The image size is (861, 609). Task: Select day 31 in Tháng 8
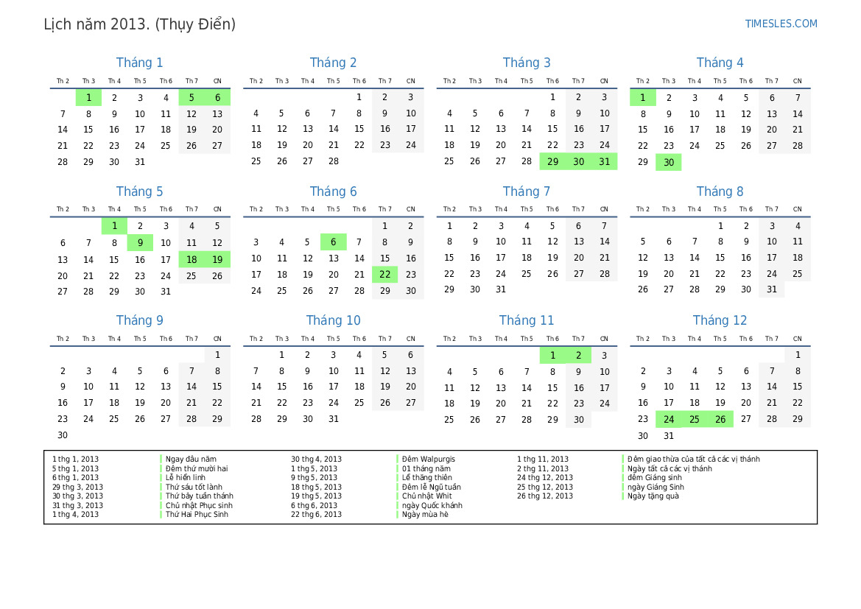click(771, 289)
